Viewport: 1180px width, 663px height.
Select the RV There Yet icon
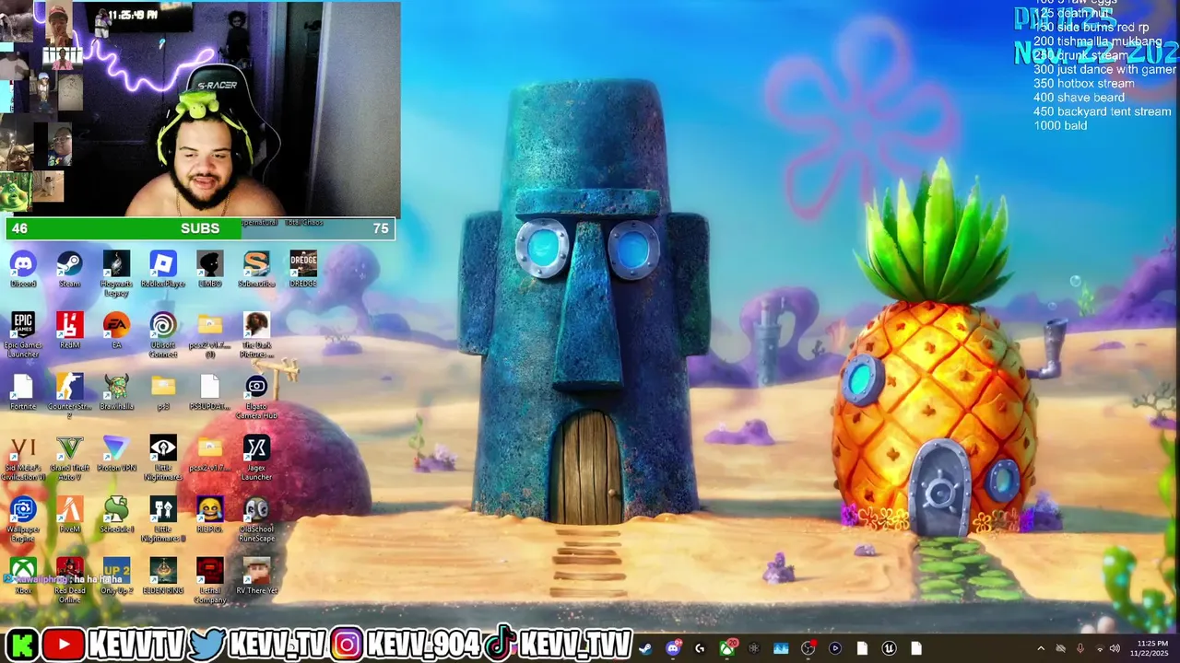pyautogui.click(x=256, y=576)
